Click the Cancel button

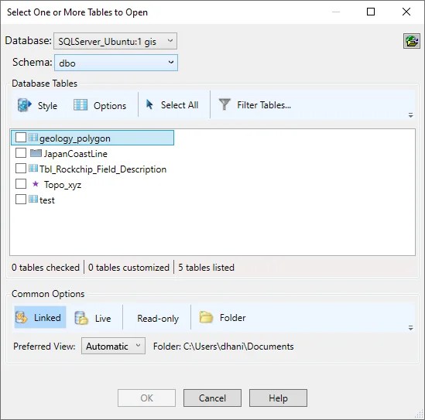[212, 398]
